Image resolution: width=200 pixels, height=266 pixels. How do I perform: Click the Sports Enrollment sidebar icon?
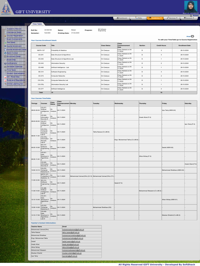[x=5, y=46]
